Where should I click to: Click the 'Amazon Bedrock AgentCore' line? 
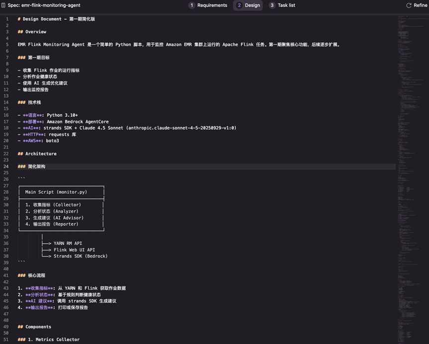[x=63, y=121]
